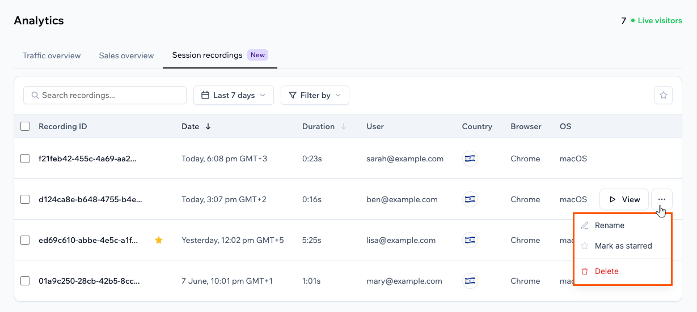697x312 pixels.
Task: Expand the Filter by chevron
Action: tap(338, 95)
